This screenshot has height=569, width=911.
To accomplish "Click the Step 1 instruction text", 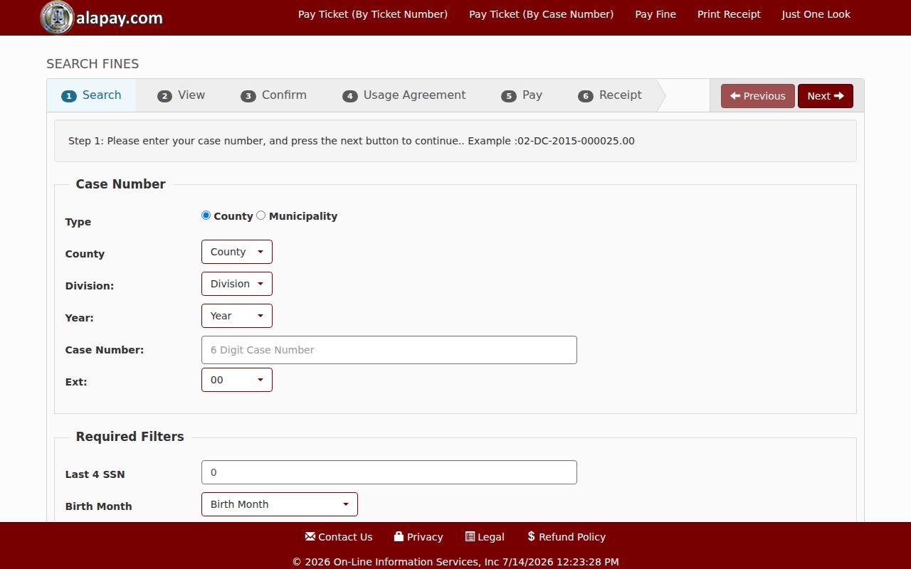I will point(352,141).
